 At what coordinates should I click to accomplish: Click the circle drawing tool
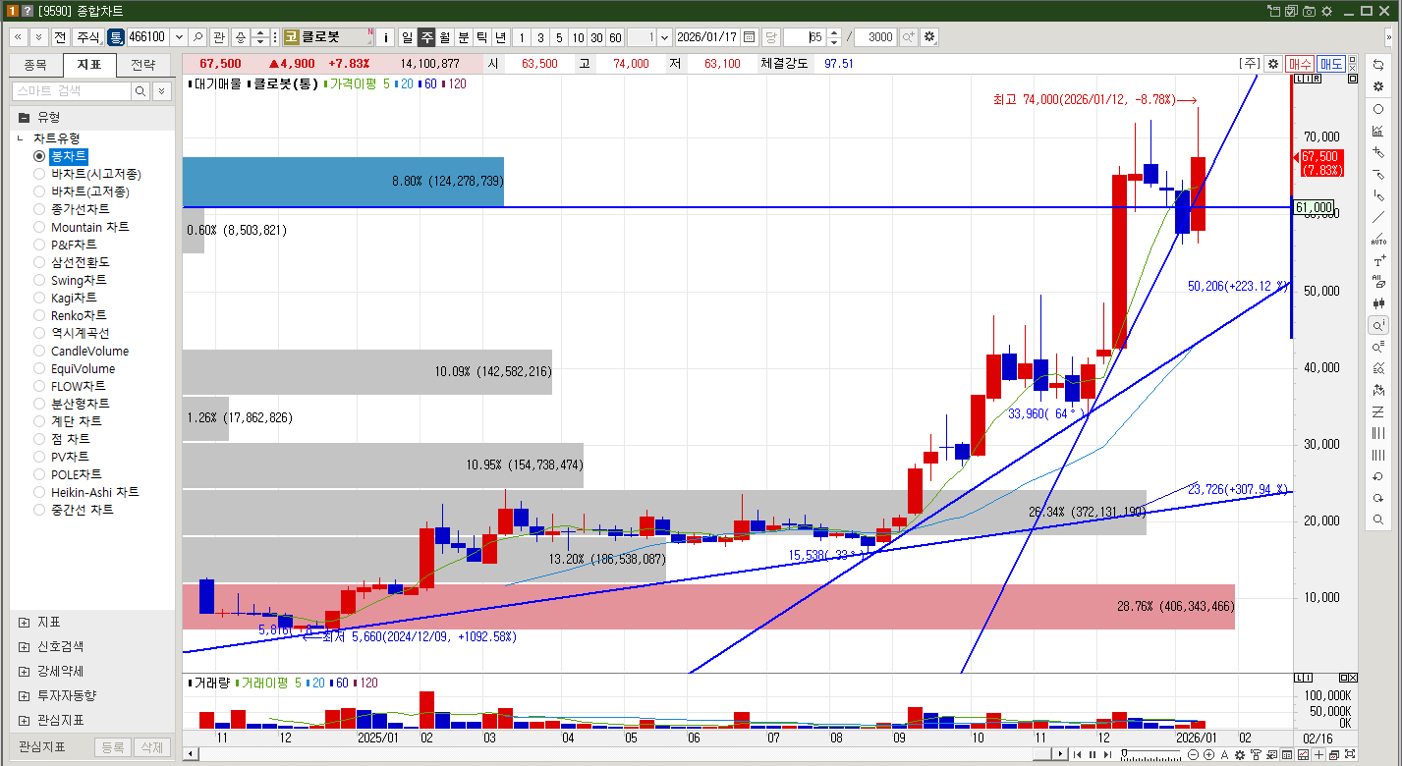click(x=1378, y=109)
